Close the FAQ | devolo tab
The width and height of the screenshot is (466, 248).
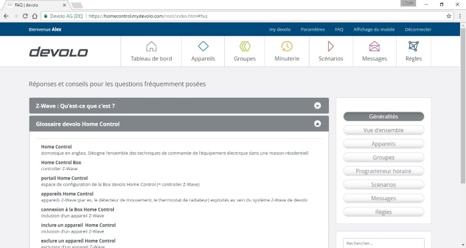pyautogui.click(x=65, y=5)
